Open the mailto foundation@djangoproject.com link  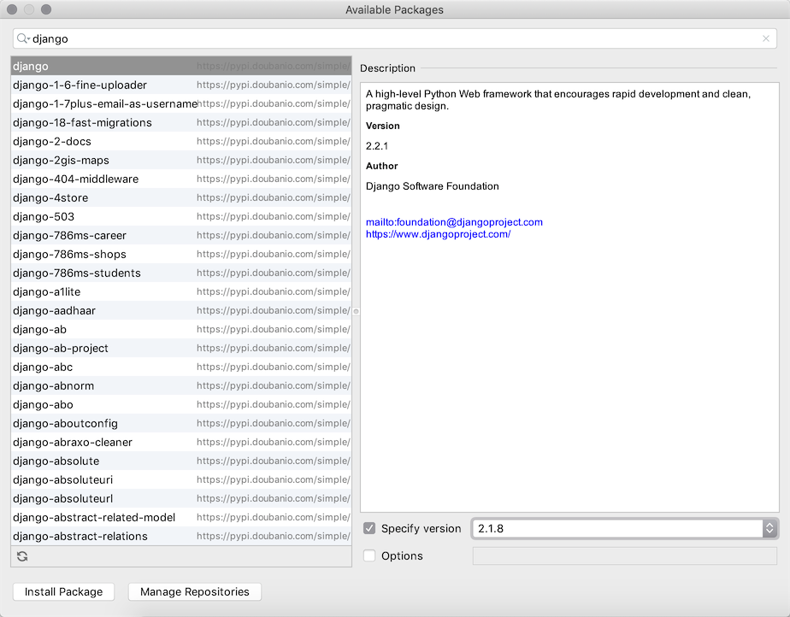454,222
